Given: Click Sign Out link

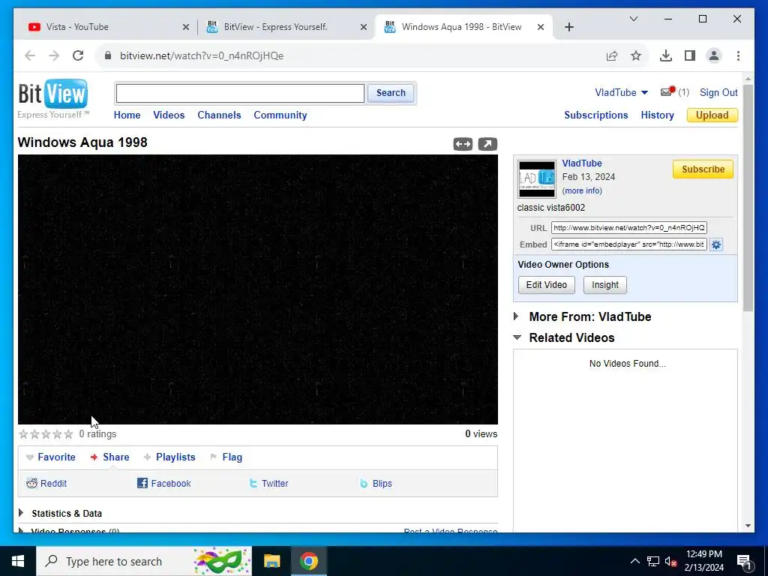Looking at the screenshot, I should click(718, 92).
